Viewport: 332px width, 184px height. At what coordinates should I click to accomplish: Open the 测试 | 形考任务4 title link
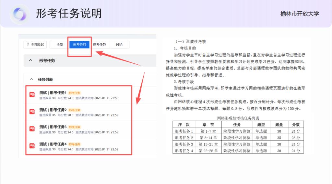53,144
